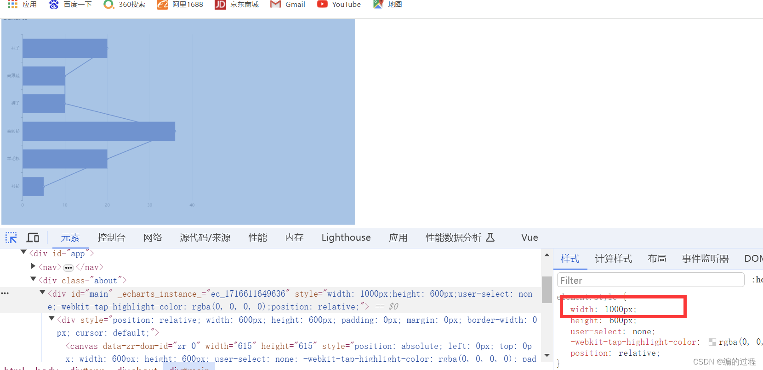Screen dimensions: 763x370
Task: Collapse the div id="app" node
Action: pyautogui.click(x=23, y=252)
